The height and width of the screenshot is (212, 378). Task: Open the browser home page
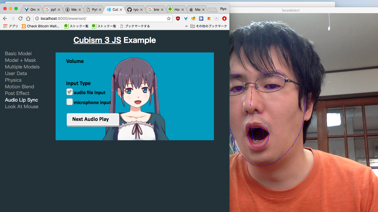28,18
